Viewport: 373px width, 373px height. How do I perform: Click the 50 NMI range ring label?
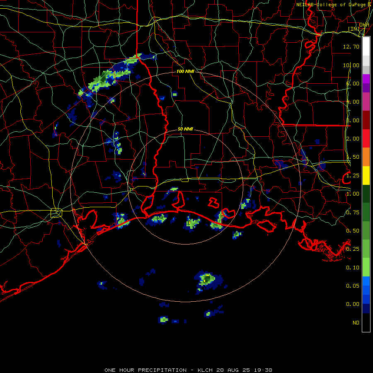pyautogui.click(x=185, y=129)
